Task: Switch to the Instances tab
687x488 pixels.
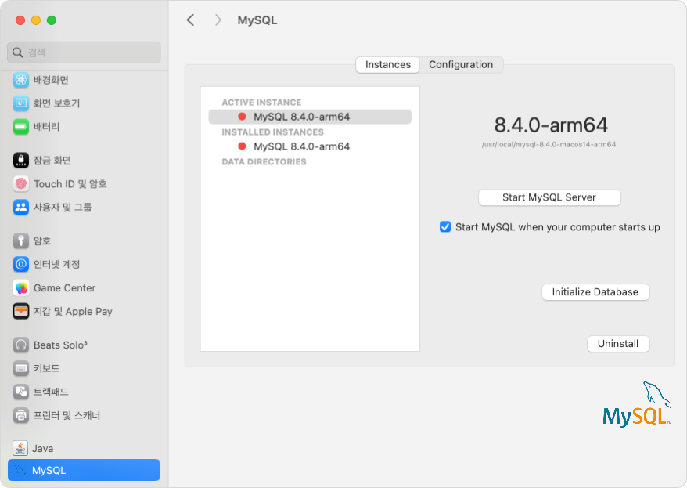Action: [388, 64]
